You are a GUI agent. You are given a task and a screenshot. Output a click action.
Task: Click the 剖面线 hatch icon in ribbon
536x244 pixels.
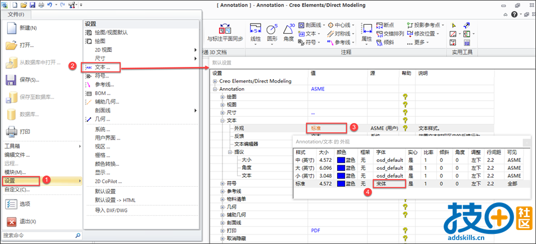pyautogui.click(x=302, y=25)
